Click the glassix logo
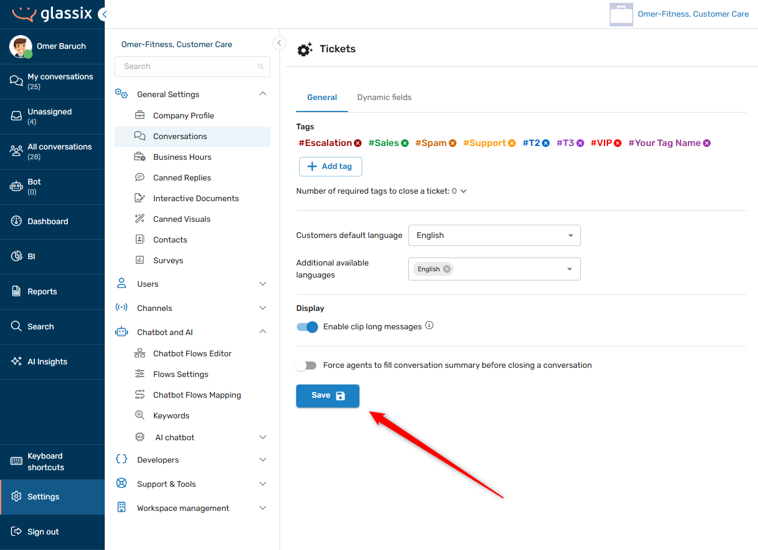758x550 pixels. [x=52, y=13]
